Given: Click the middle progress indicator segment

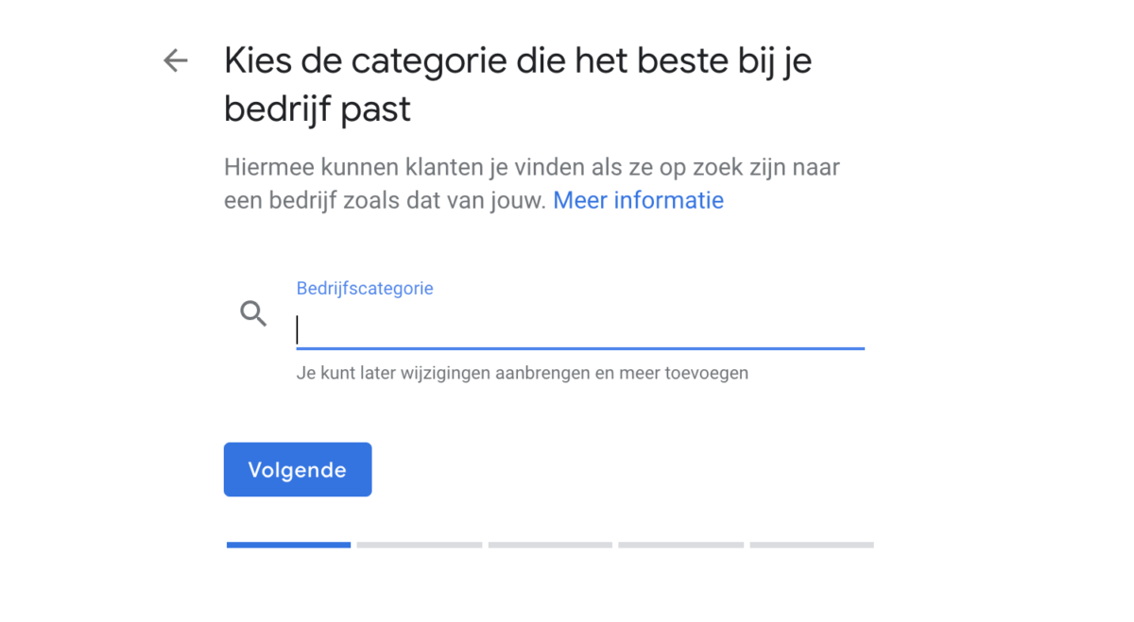Looking at the screenshot, I should [x=549, y=545].
